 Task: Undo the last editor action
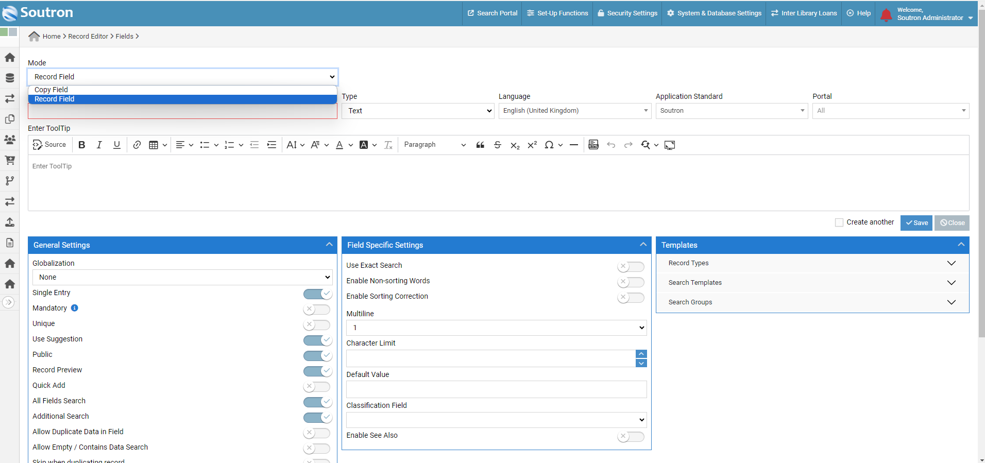click(x=611, y=145)
